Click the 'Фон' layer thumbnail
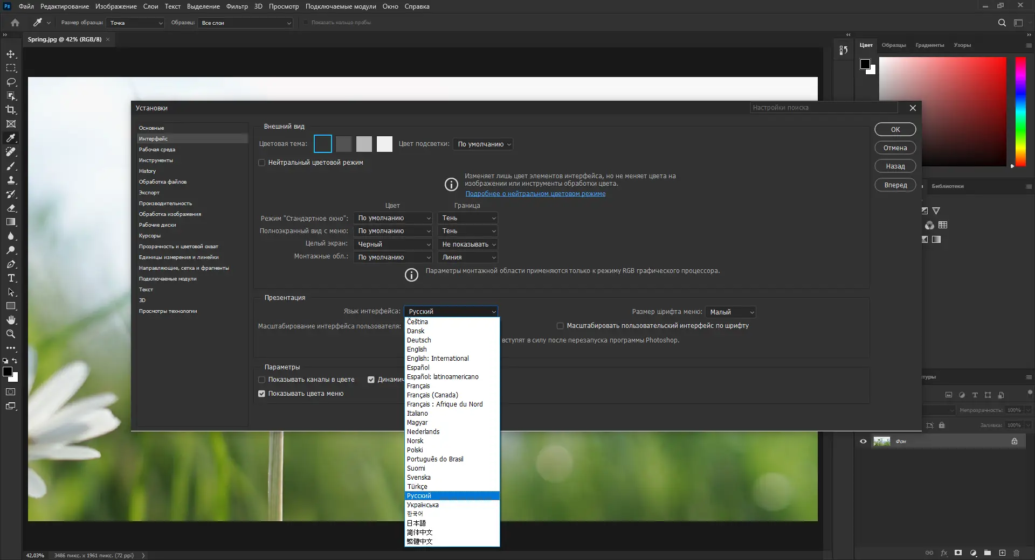 882,442
